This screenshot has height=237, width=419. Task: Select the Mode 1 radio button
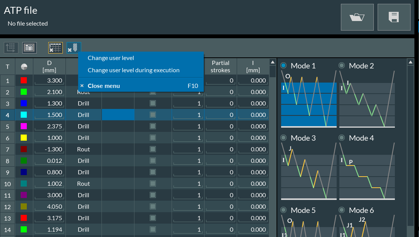pyautogui.click(x=283, y=66)
